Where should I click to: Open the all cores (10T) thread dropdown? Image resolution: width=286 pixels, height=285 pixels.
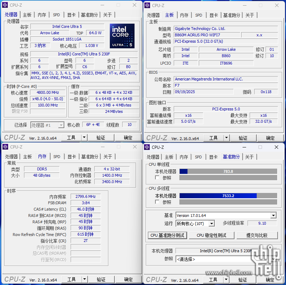pos(211,224)
